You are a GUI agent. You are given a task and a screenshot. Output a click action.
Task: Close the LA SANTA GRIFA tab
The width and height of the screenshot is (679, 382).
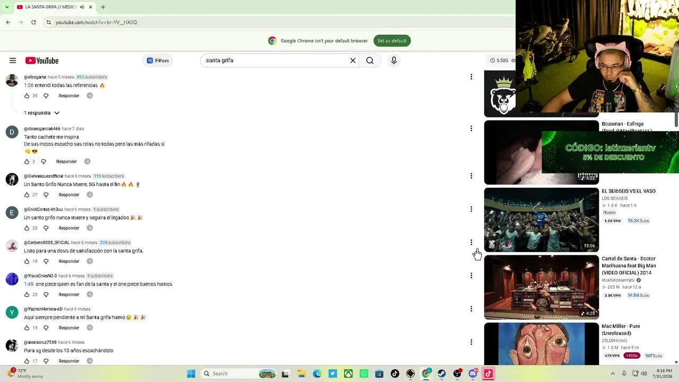click(x=90, y=7)
